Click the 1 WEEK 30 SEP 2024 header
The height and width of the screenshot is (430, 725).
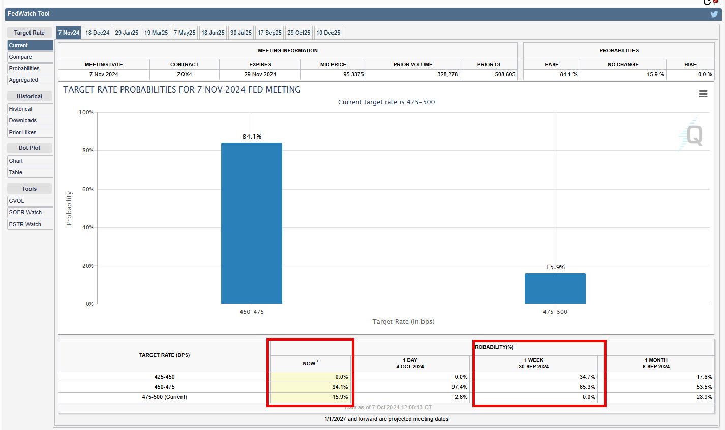tap(534, 363)
